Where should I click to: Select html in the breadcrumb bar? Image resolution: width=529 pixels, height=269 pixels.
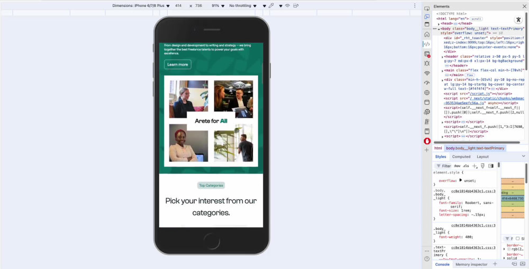[438, 148]
